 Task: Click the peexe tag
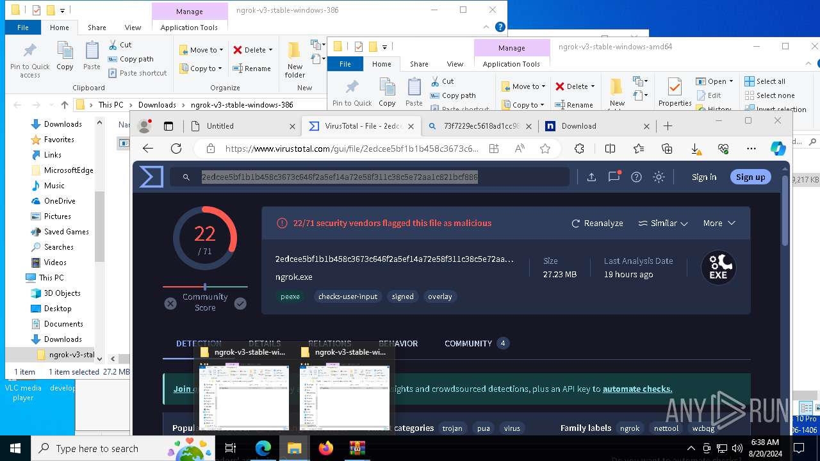[290, 296]
